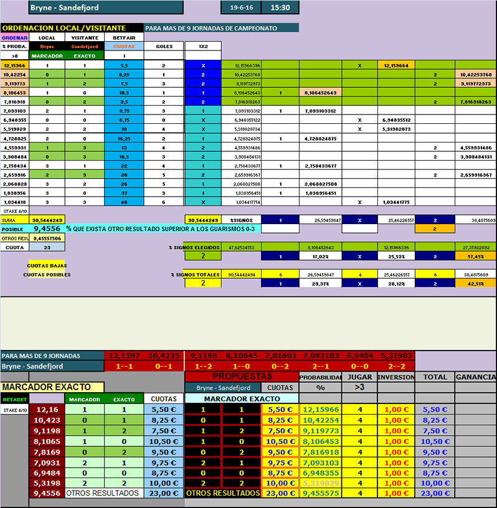Screen dimensions: 497x508
Task: Select the Betfair odds cell 40
Action: point(124,202)
